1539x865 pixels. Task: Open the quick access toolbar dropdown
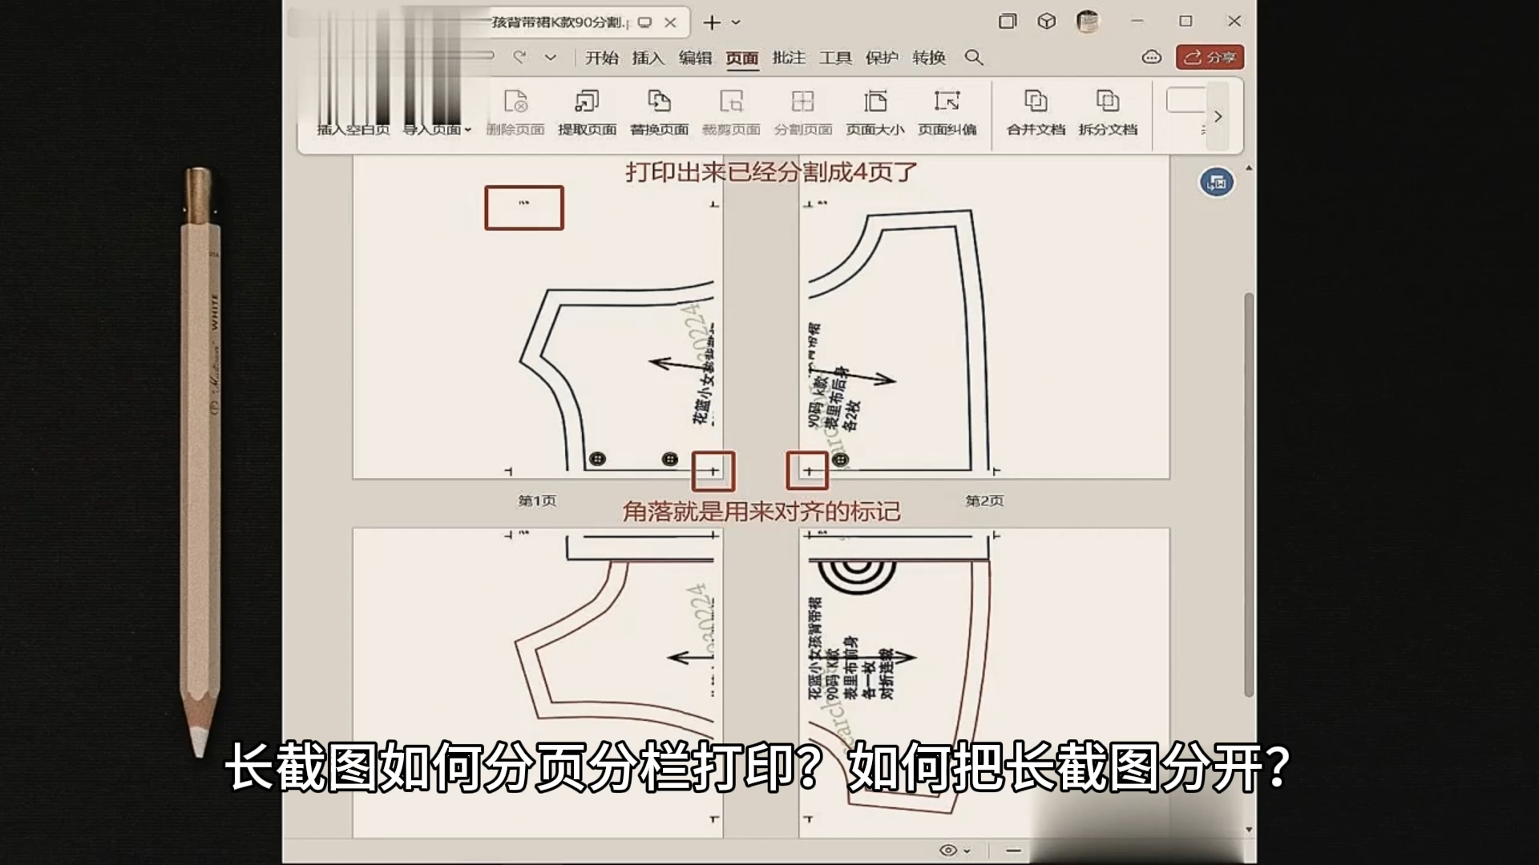click(x=550, y=58)
